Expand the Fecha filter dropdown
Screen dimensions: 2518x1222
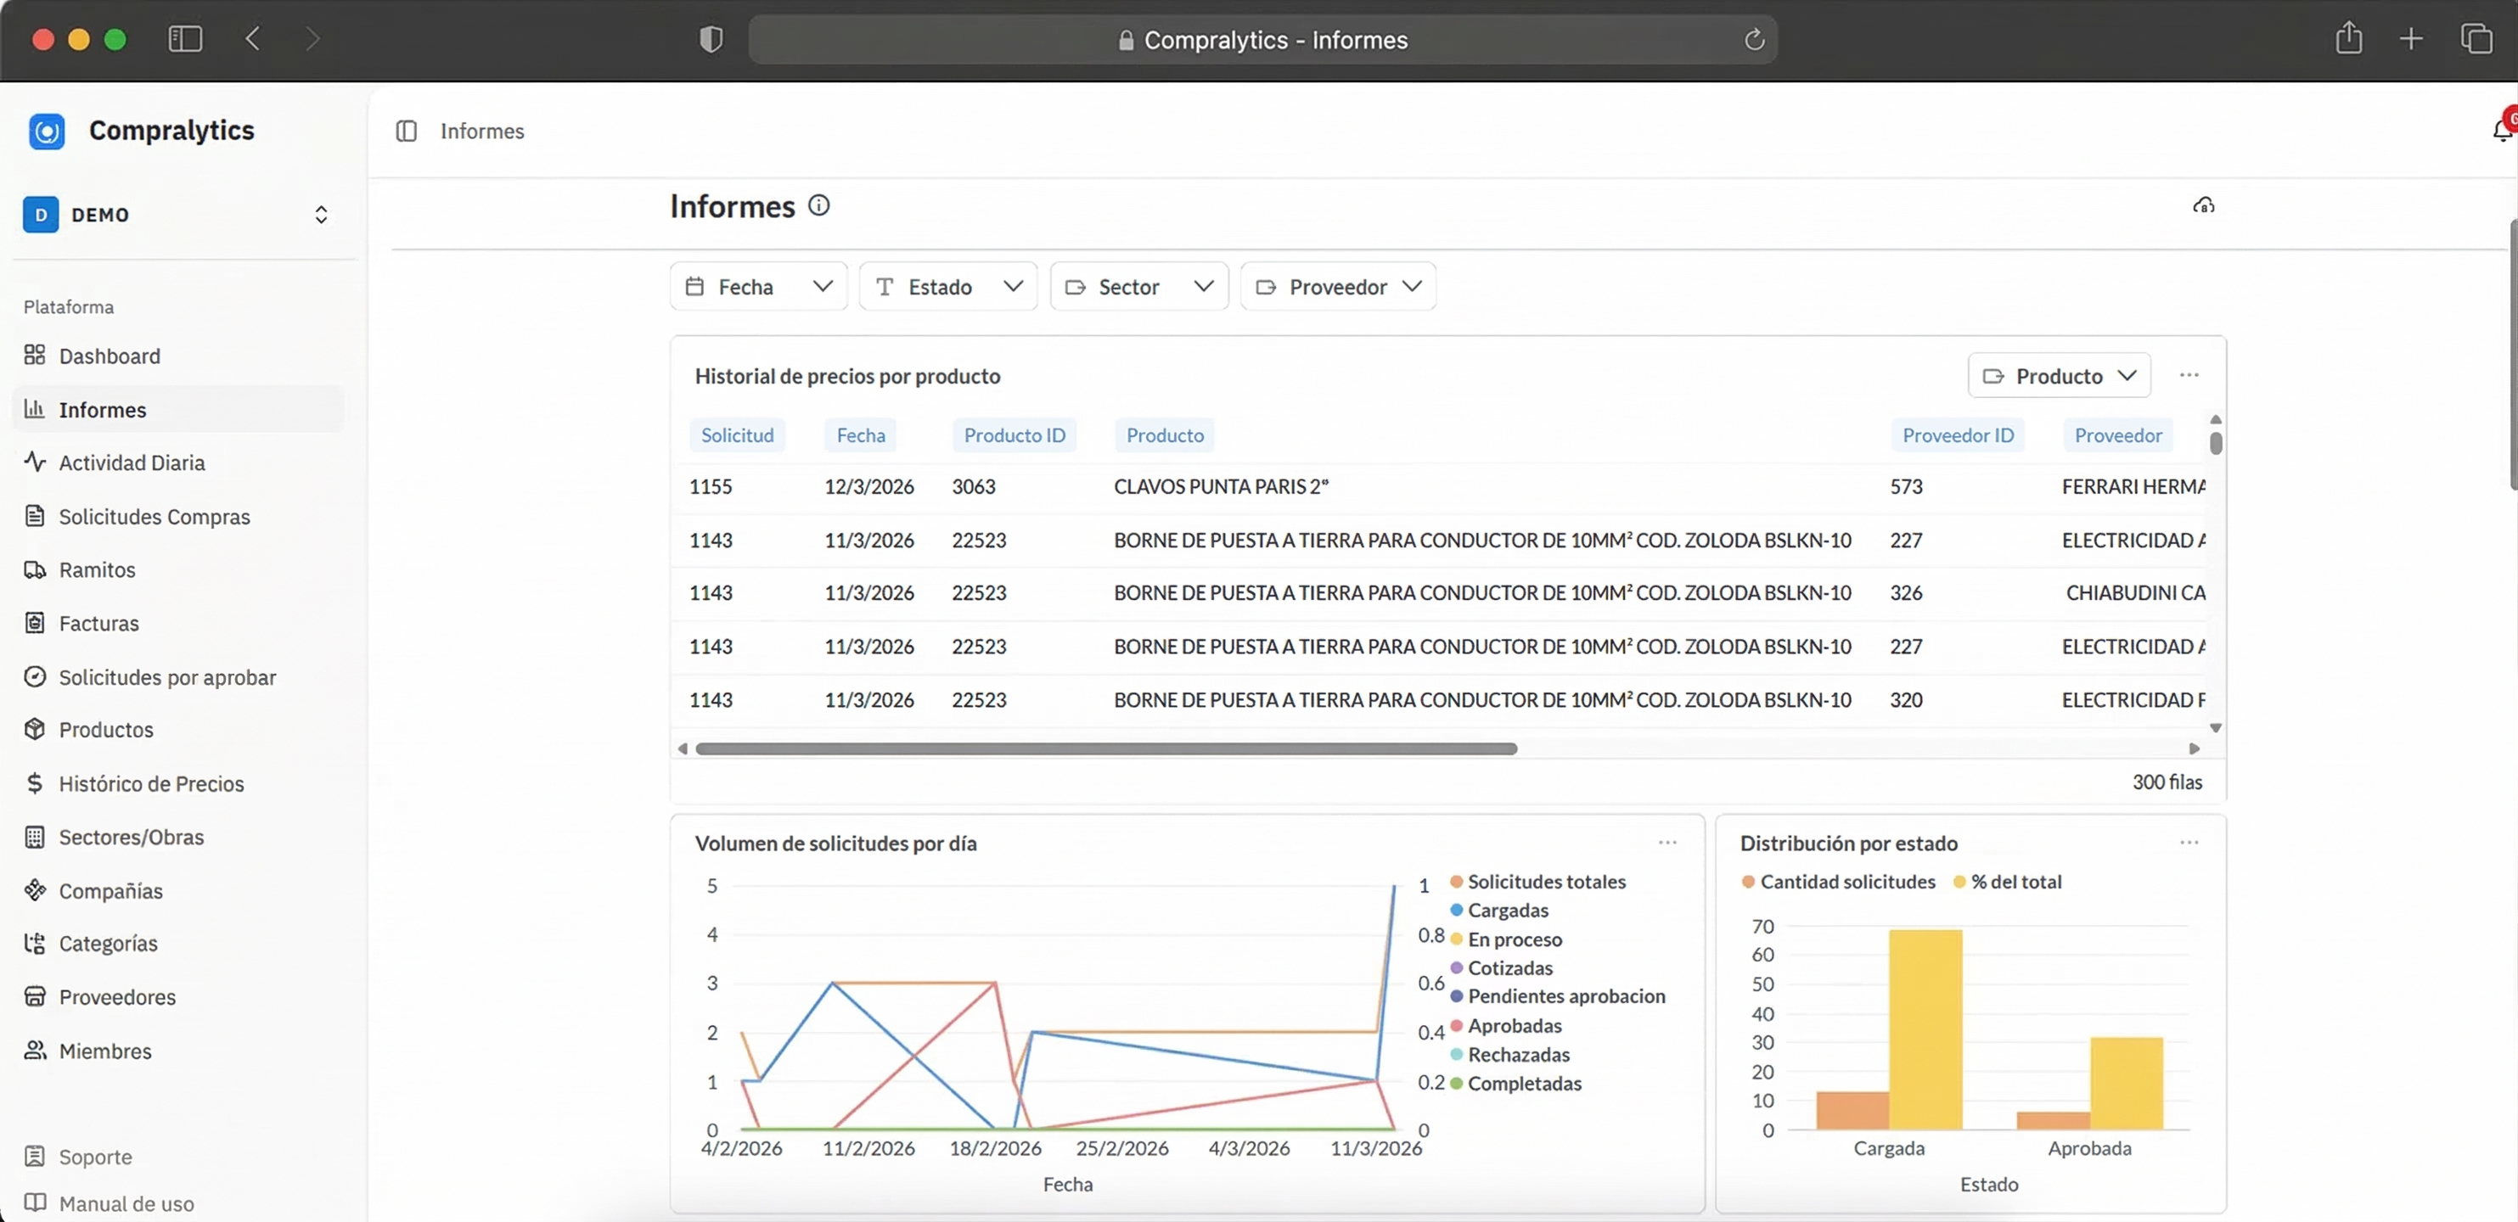(758, 286)
